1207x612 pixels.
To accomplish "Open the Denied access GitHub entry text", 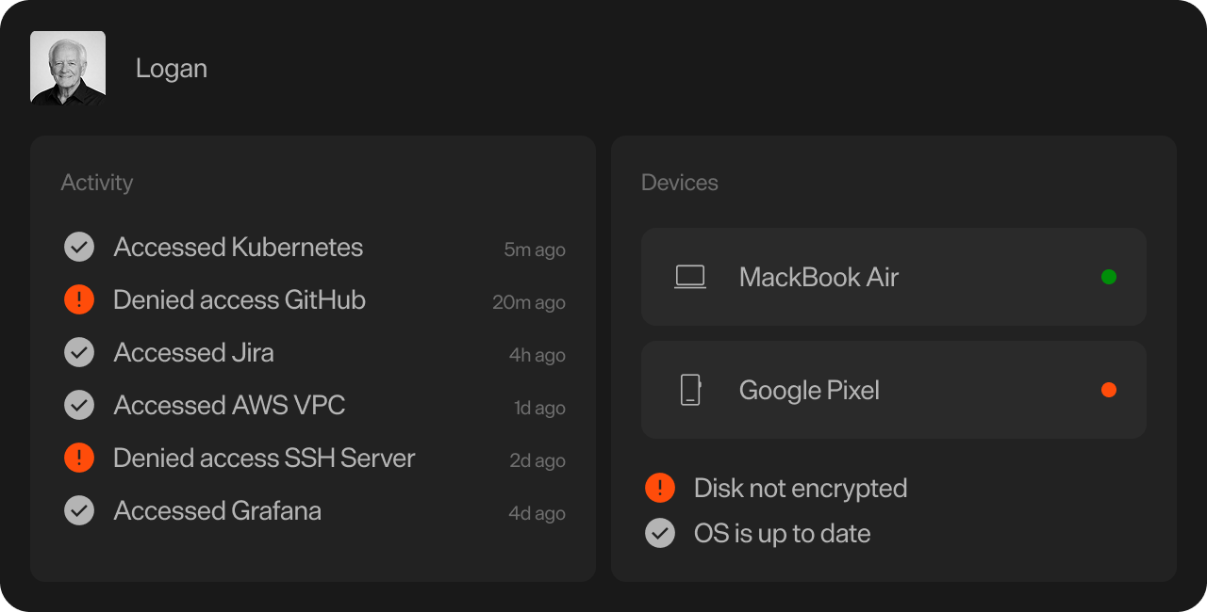I will coord(239,300).
